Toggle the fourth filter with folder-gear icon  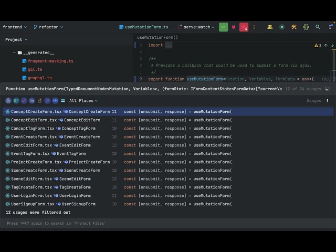(x=31, y=100)
